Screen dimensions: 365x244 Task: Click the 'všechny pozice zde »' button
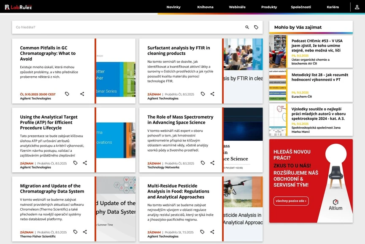click(291, 201)
